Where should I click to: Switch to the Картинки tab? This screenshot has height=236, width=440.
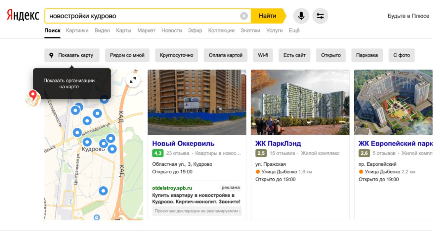pos(77,31)
